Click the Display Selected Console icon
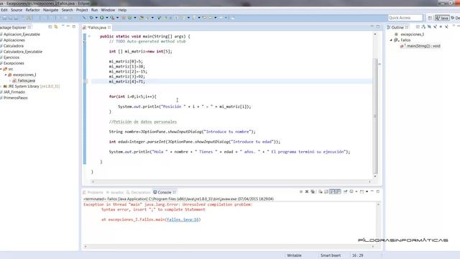Image resolution: width=460 pixels, height=259 pixels. tap(351, 191)
